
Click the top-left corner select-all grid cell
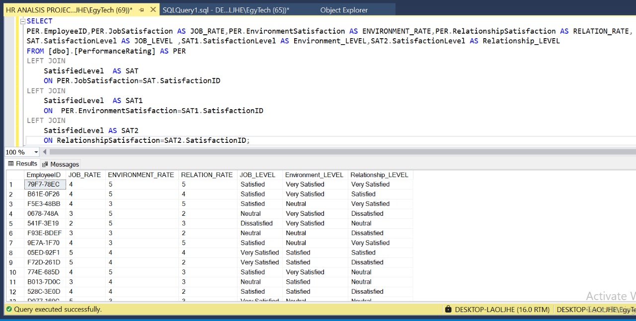pyautogui.click(x=15, y=175)
